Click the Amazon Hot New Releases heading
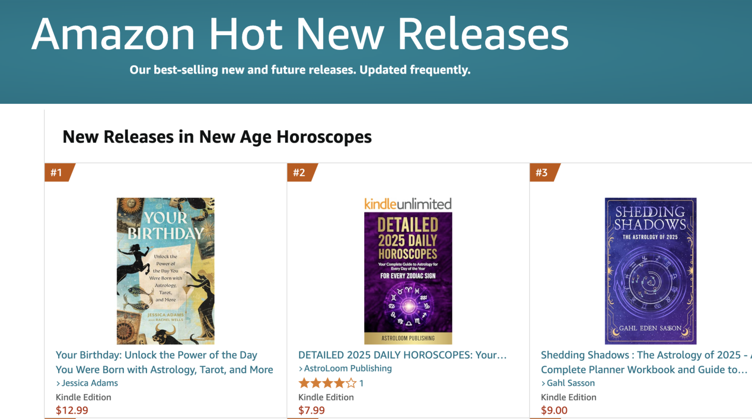The height and width of the screenshot is (419, 752). pos(300,34)
